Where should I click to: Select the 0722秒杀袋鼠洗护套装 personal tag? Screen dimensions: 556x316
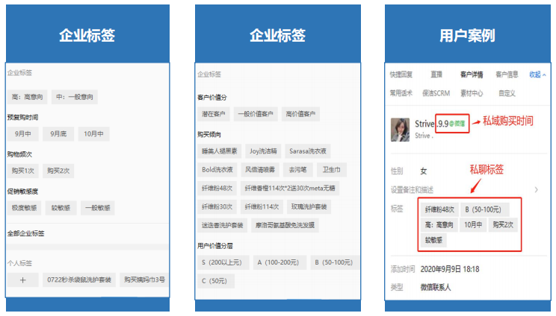(79, 280)
